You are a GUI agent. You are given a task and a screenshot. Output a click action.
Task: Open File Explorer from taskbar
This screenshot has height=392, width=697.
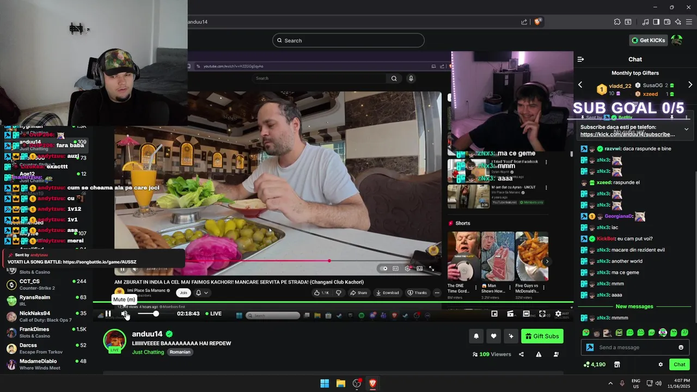[340, 383]
